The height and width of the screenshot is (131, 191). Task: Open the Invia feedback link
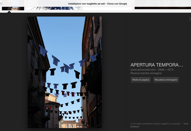[x=159, y=125]
